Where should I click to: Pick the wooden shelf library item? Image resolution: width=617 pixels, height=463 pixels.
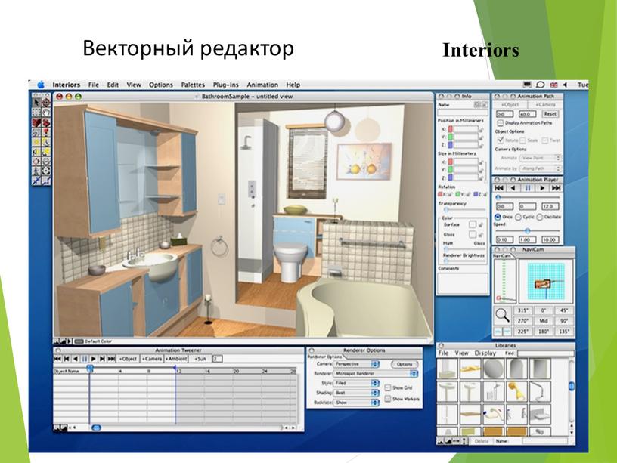coord(470,414)
